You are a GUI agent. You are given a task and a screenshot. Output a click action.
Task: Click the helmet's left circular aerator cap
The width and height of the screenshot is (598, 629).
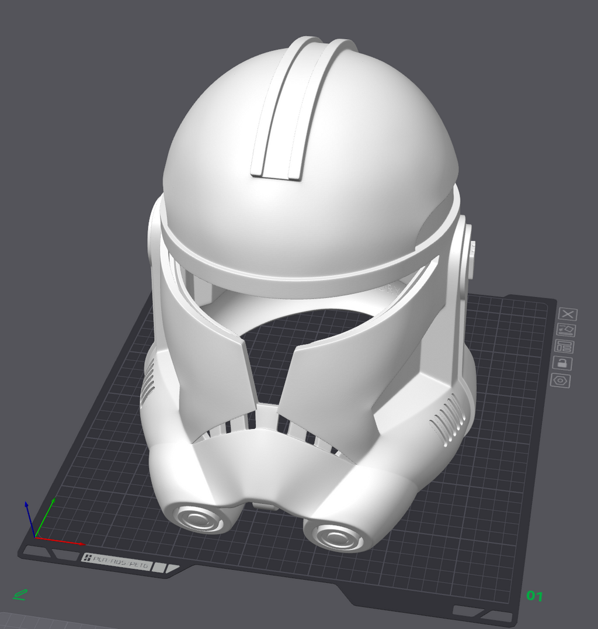coord(199,519)
